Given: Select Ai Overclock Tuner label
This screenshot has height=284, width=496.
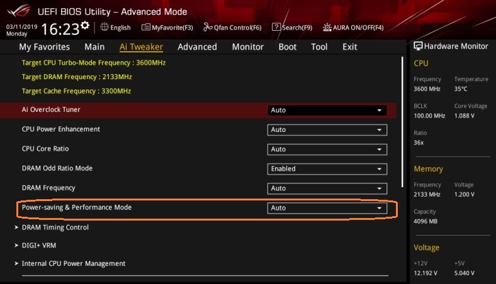Looking at the screenshot, I should pyautogui.click(x=51, y=109).
